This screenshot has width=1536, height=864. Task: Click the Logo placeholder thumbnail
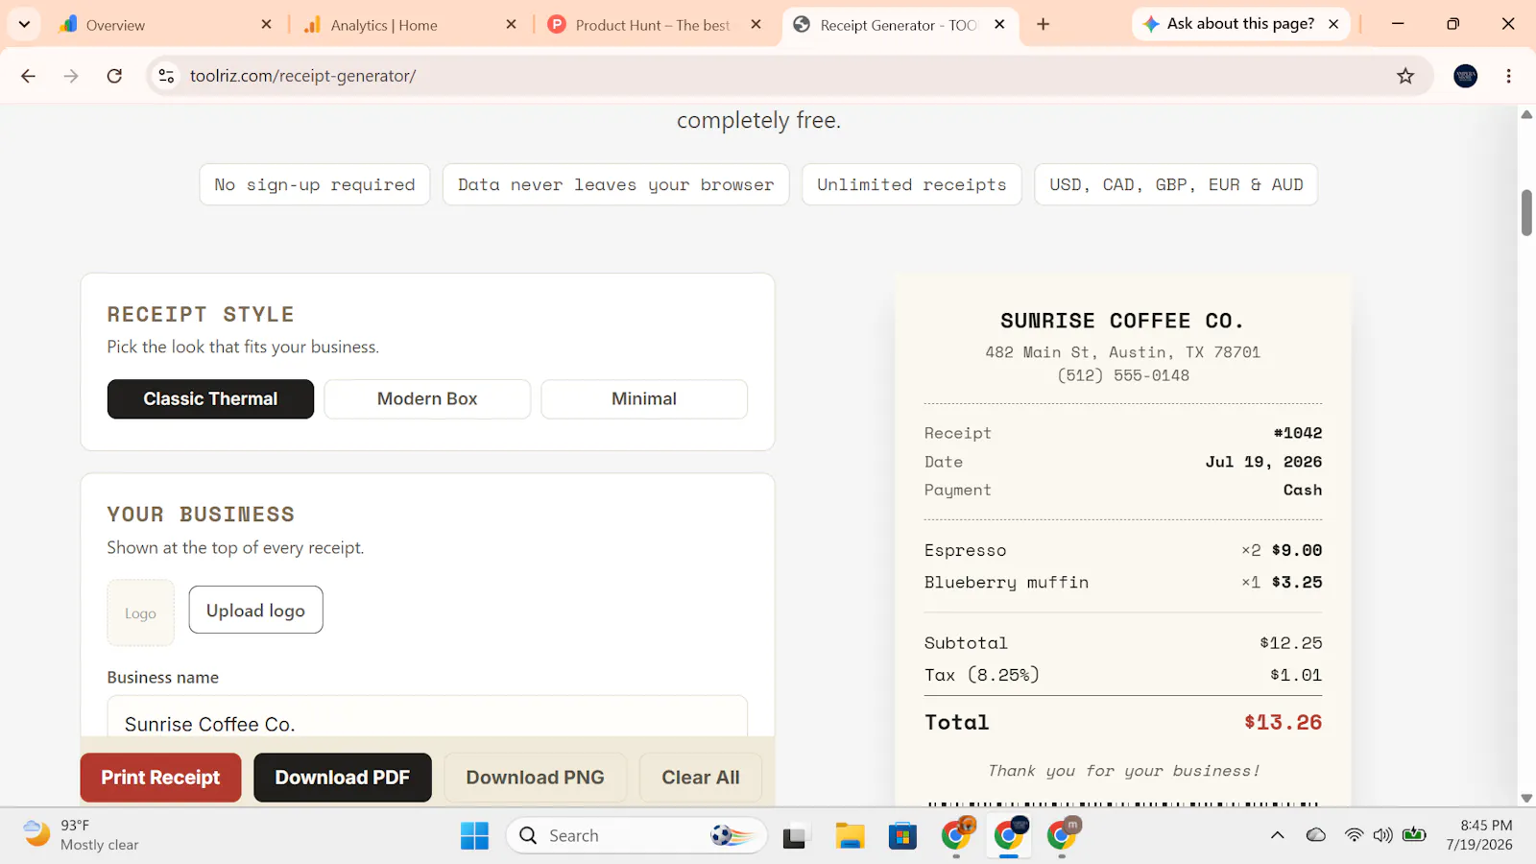click(140, 612)
